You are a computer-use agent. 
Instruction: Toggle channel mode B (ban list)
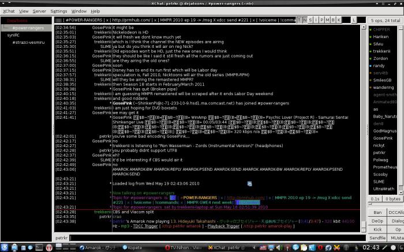point(333,20)
